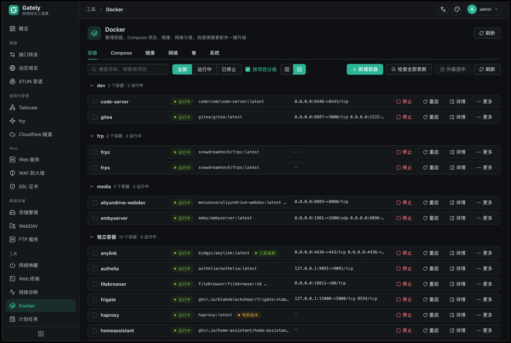The width and height of the screenshot is (511, 343).
Task: Switch to list row view
Action: [x=299, y=69]
